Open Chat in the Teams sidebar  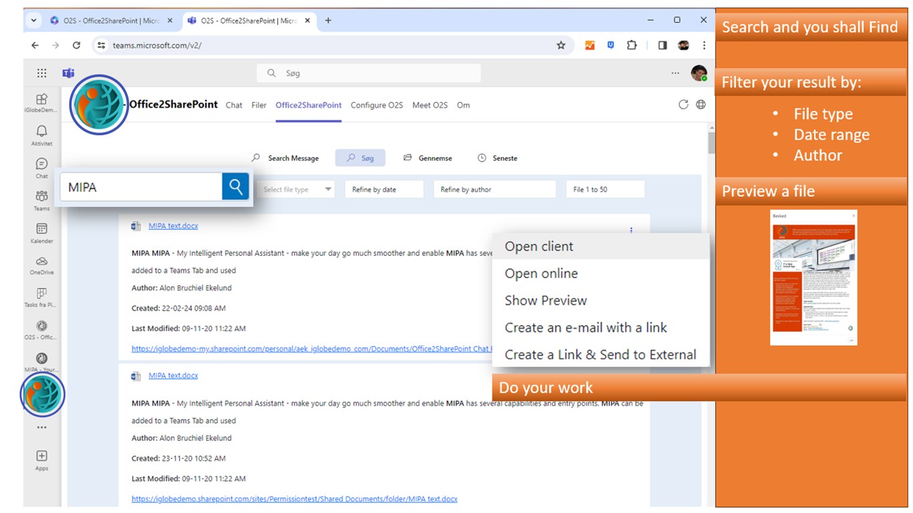coord(41,168)
